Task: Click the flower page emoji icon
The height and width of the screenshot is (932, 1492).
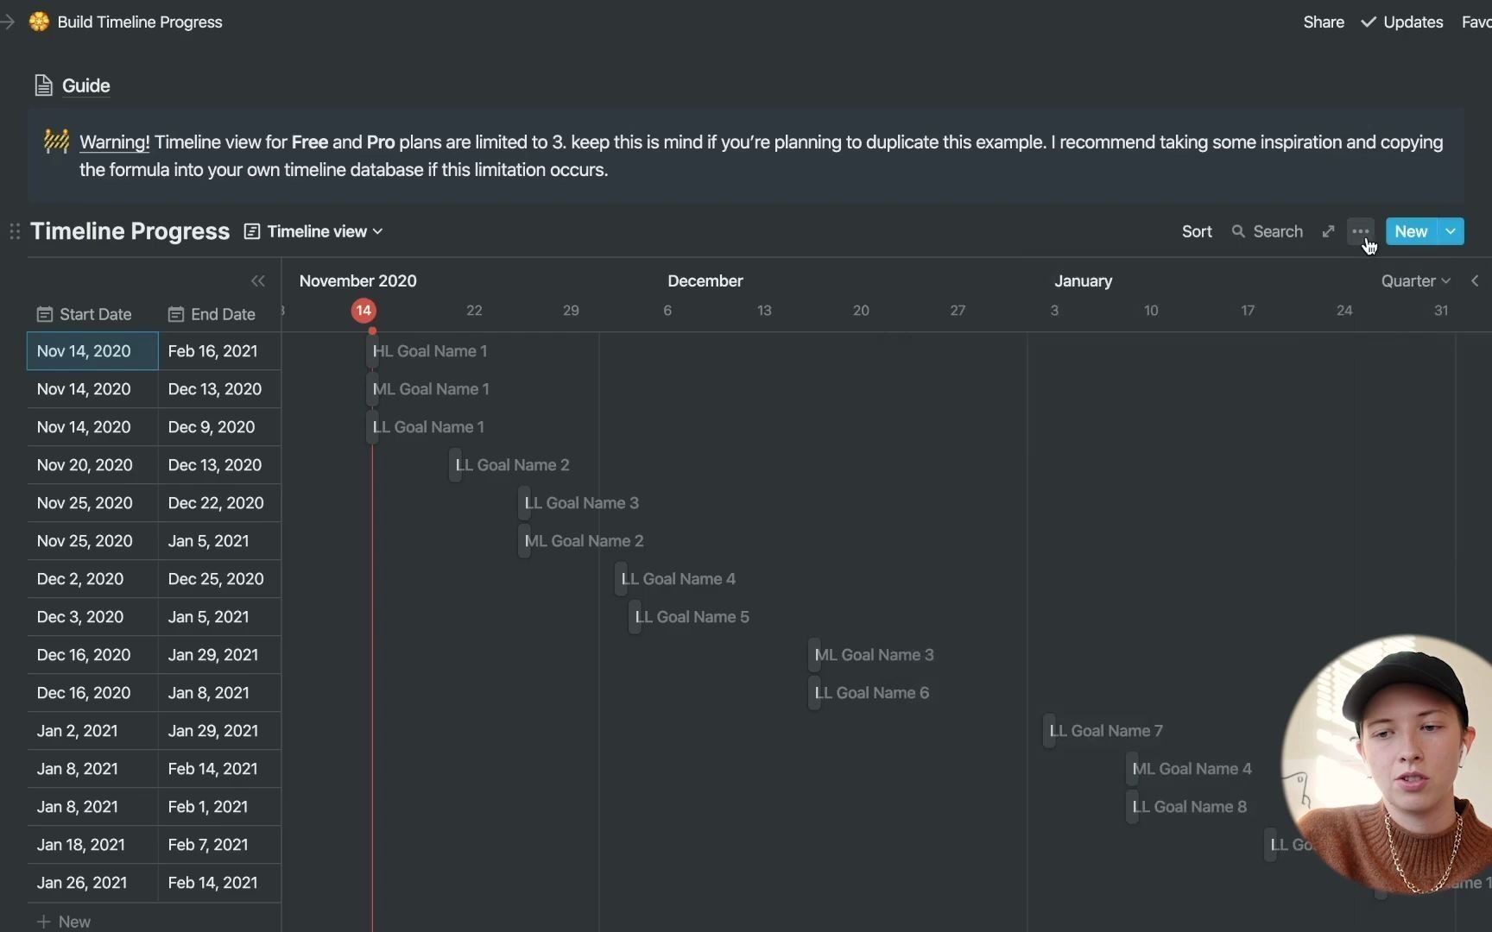Action: 39,22
